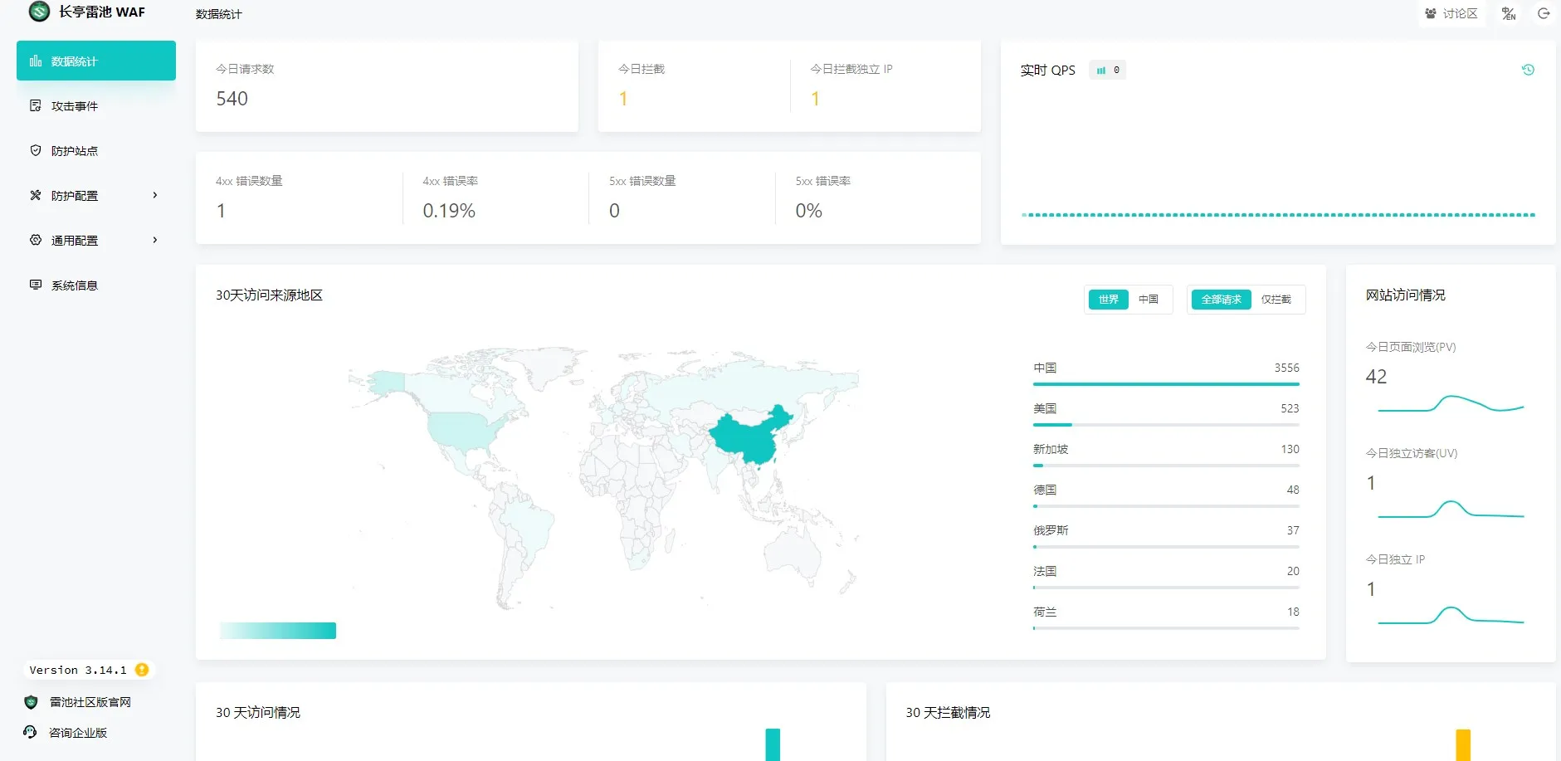Expand the 防护配置 submenu arrow
Screen dimensions: 1561x761
(x=155, y=195)
